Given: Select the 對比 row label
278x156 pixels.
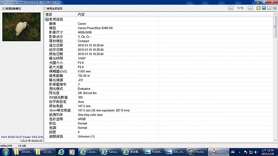Looking at the screenshot, I should 53,124.
